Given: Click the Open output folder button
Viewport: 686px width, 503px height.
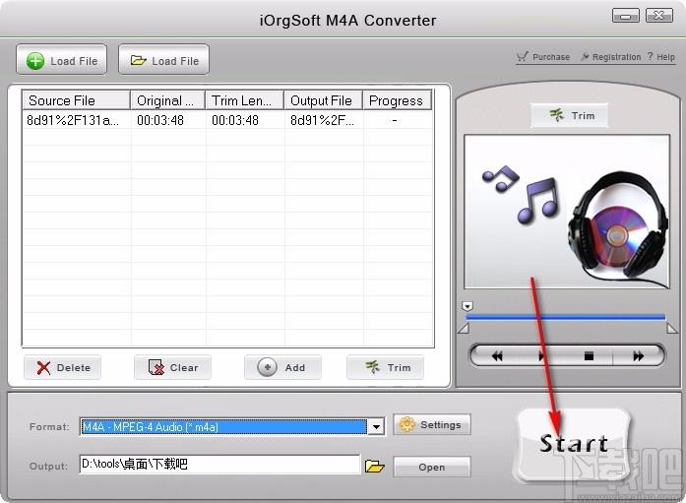Looking at the screenshot, I should click(432, 467).
